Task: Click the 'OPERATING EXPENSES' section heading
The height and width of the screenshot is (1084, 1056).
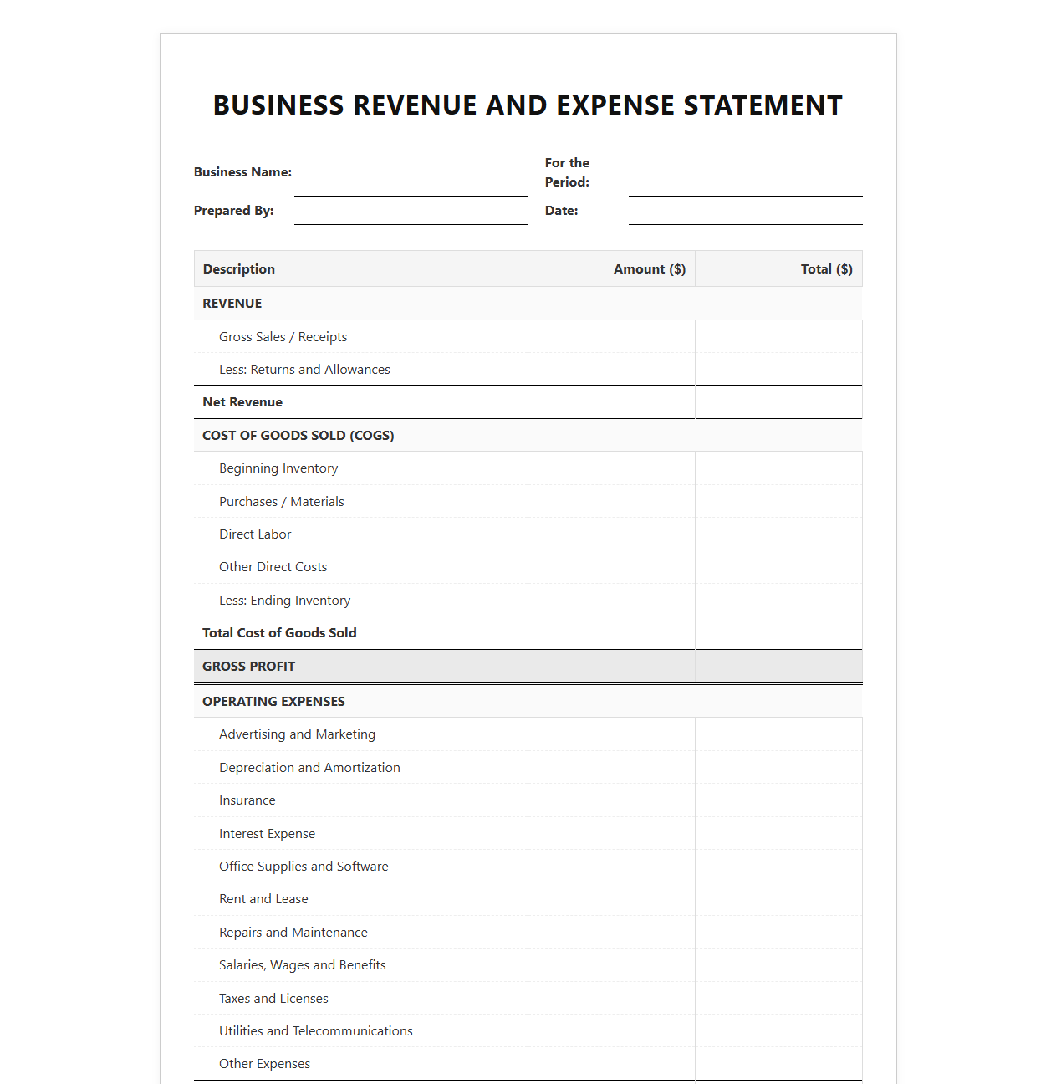Action: tap(273, 702)
